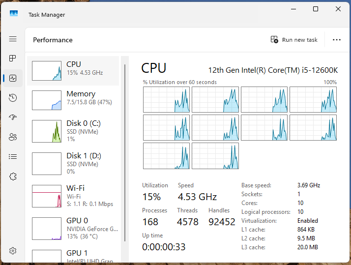Open Task Manager settings gear
This screenshot has height=265, width=351.
pos(13,251)
